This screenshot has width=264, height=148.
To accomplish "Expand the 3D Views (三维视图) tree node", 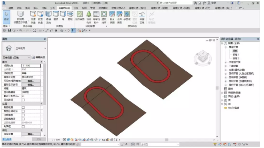I will (x=226, y=66).
